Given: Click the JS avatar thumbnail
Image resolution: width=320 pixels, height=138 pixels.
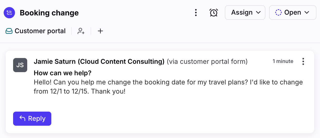Looking at the screenshot, I should pos(20,65).
